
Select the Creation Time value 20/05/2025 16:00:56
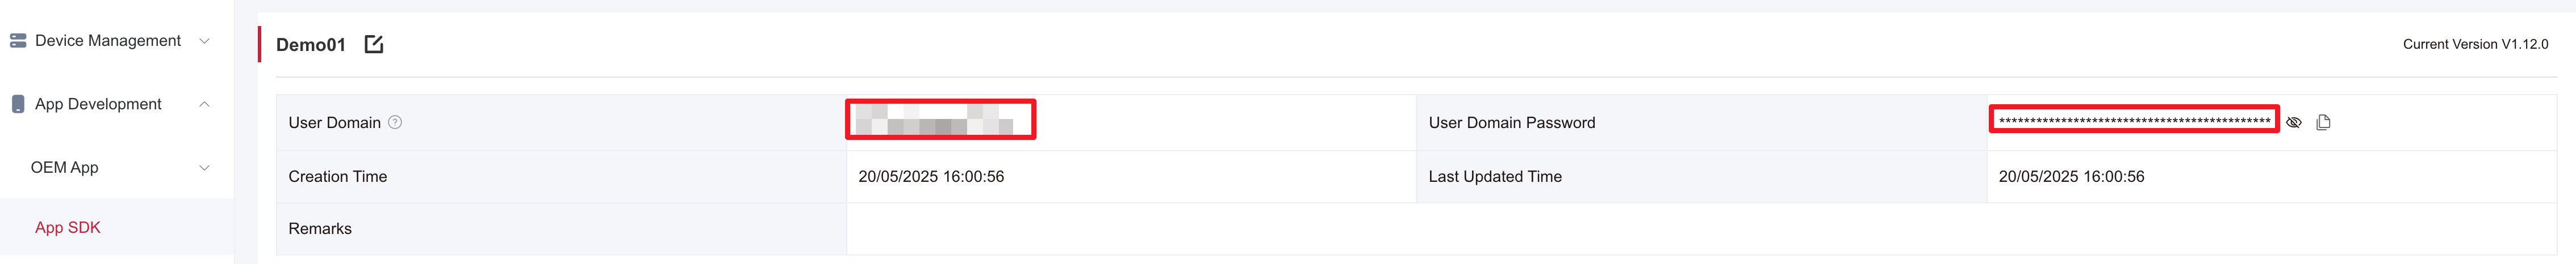931,176
